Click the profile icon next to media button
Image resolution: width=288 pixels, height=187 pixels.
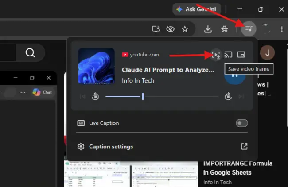[265, 29]
